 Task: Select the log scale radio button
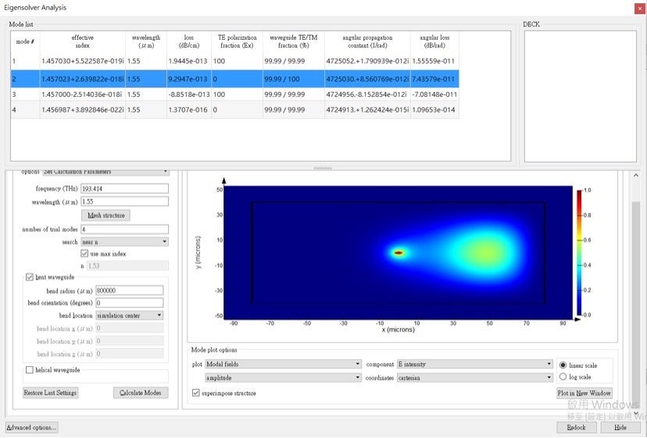tap(563, 377)
